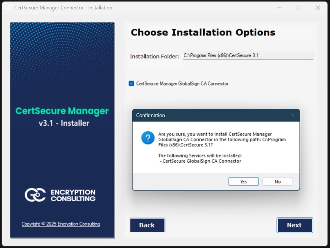
Task: Click the disabled maximize window button
Action: tap(298, 8)
